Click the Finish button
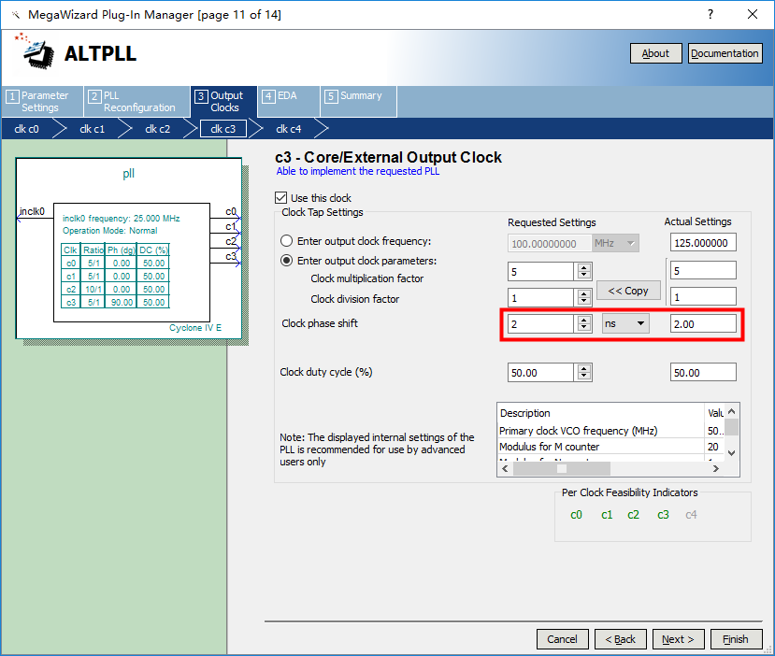 [735, 639]
